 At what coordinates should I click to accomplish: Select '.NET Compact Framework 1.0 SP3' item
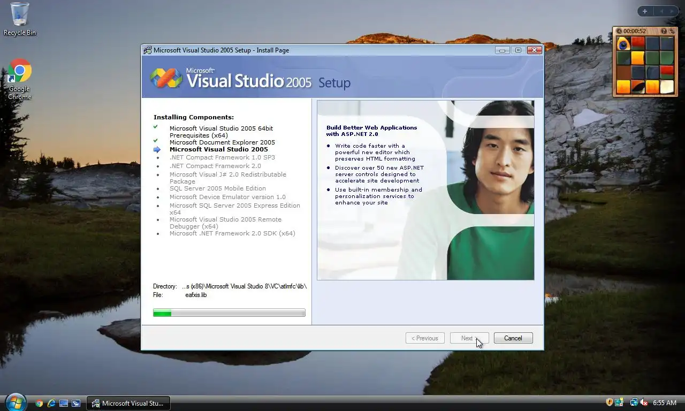click(222, 157)
